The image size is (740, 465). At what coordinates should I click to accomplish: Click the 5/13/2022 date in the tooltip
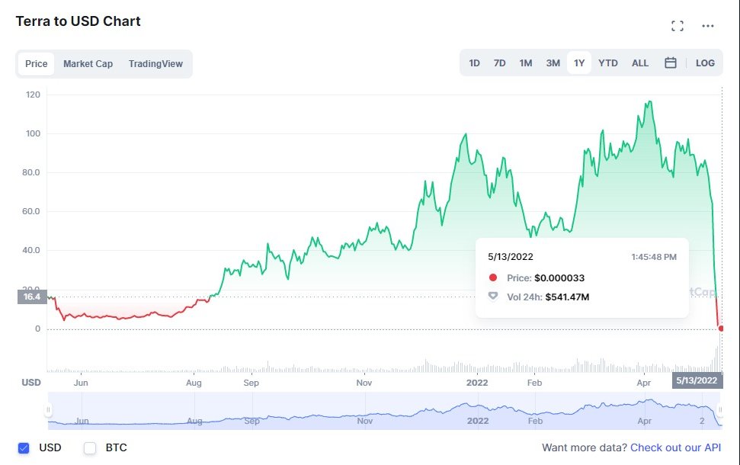point(511,257)
